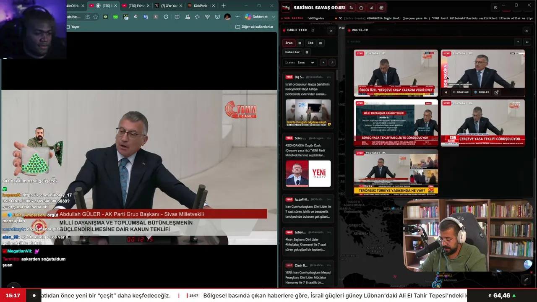Open the third live stream tile about kanun teklifi

point(396,123)
